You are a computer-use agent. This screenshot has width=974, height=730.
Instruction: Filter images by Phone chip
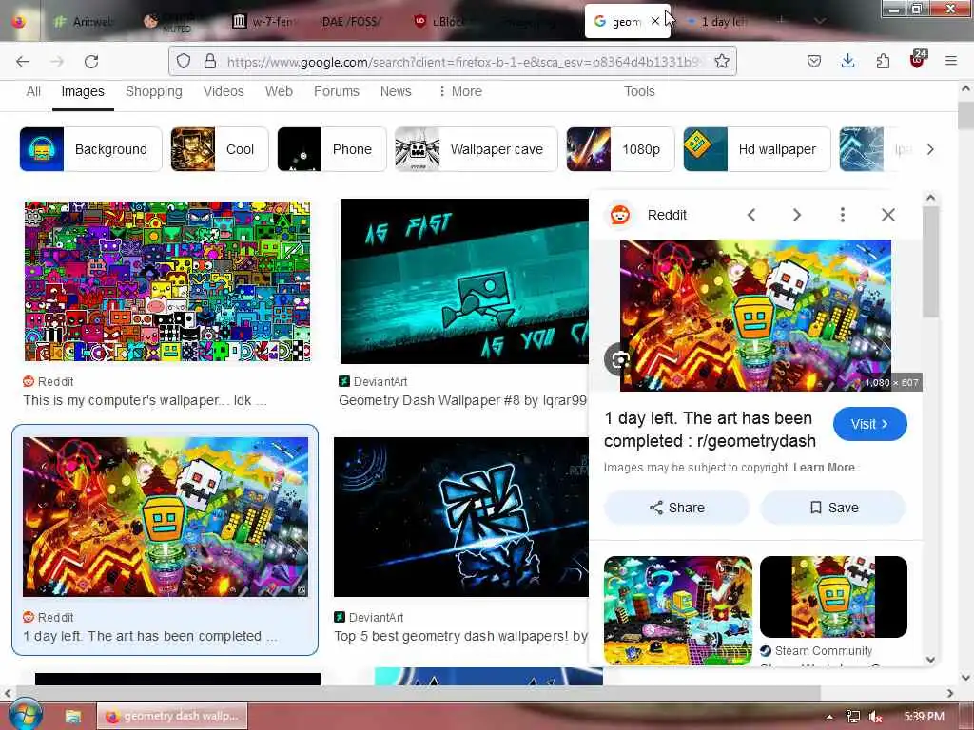pos(332,149)
